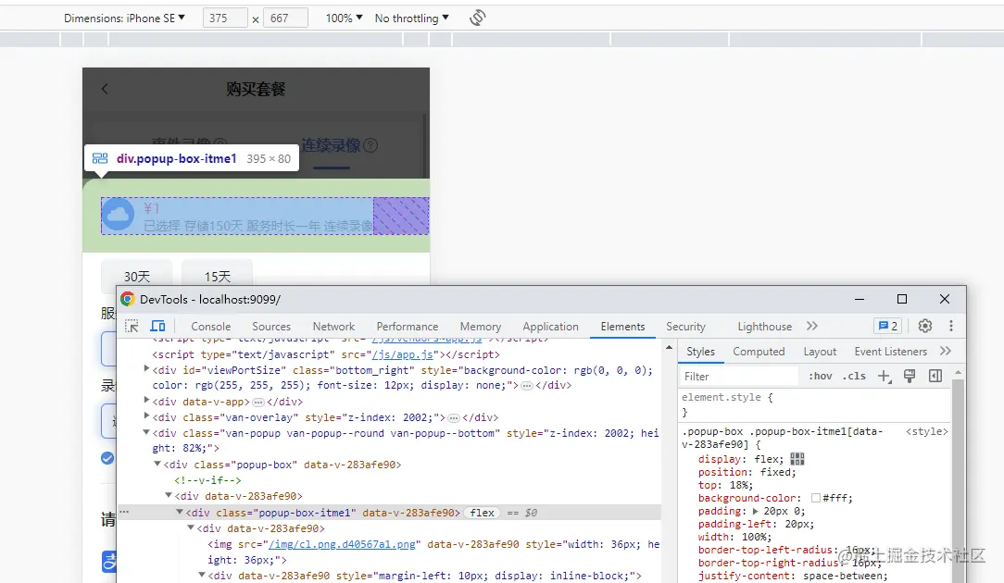
Task: Click the element.style rule block
Action: (813, 404)
